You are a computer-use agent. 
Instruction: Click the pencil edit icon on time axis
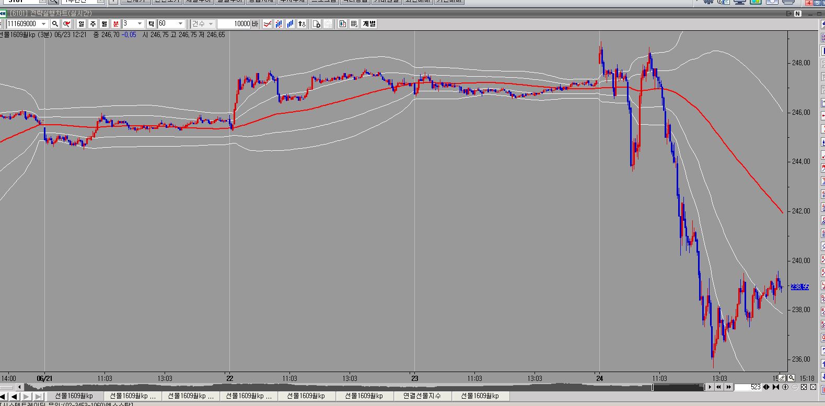782,378
